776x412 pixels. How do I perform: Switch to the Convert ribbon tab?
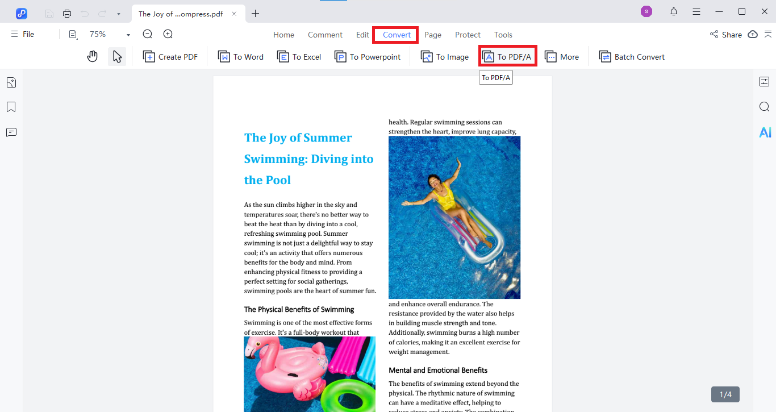tap(395, 35)
